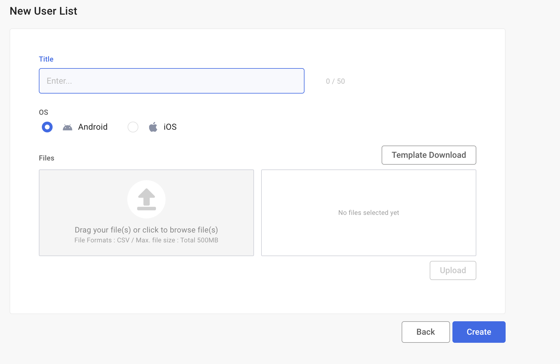
Task: Click the Title text input field
Action: [x=172, y=81]
